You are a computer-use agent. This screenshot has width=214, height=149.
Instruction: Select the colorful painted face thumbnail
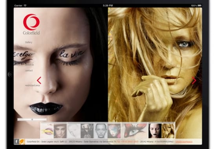(x=114, y=131)
